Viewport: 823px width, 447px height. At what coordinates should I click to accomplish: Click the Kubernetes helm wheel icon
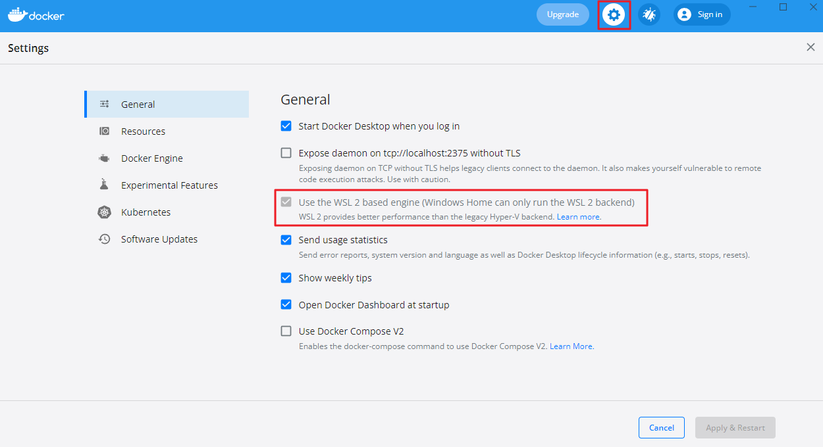(x=104, y=212)
